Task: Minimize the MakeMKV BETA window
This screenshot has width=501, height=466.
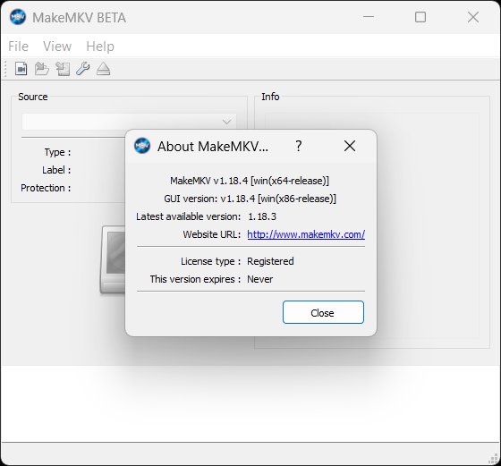Action: click(369, 17)
